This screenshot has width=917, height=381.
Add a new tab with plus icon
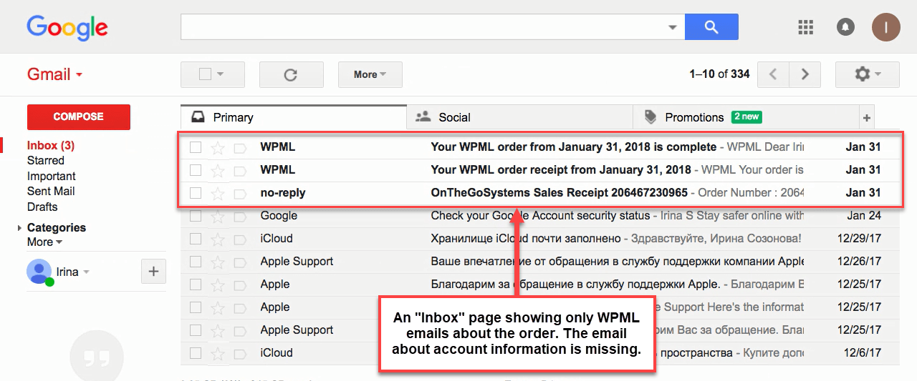pyautogui.click(x=867, y=118)
